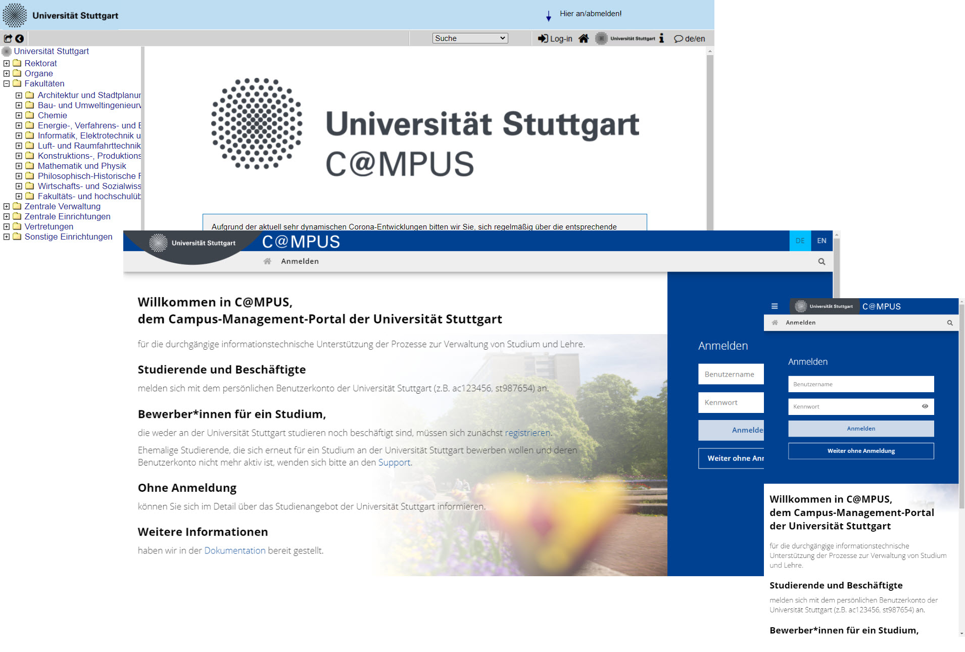Open the Dokumentation link
Screen dimensions: 965x652
click(x=234, y=550)
